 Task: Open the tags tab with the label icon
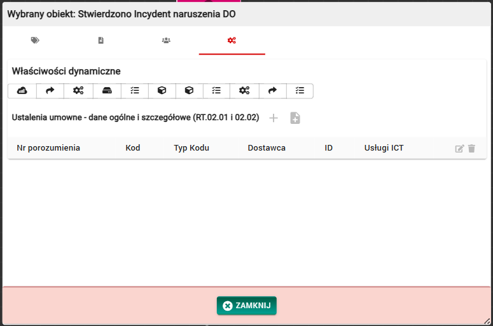tap(35, 41)
